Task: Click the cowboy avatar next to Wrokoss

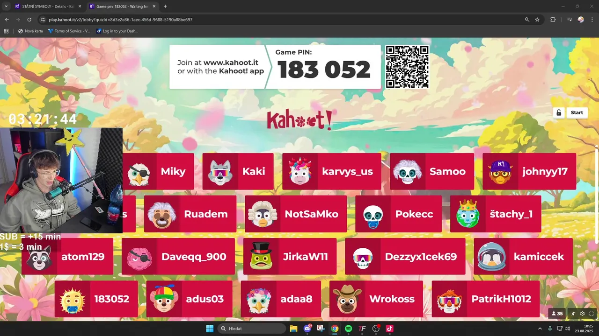Action: click(x=347, y=299)
